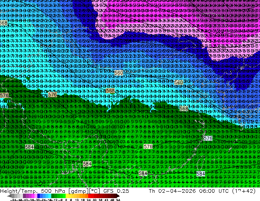Click the "0" legend value
260x201 pixels.
[x=66, y=200]
